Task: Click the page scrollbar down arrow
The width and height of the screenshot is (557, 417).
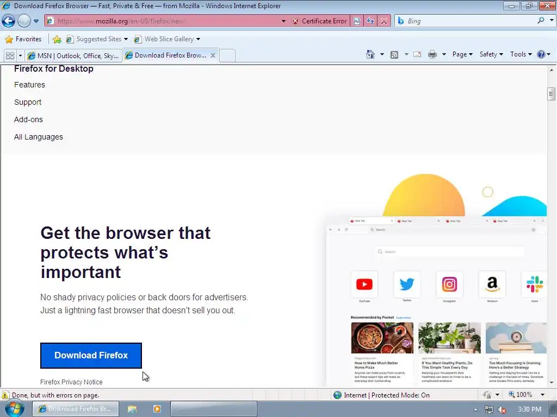Action: tap(552, 383)
